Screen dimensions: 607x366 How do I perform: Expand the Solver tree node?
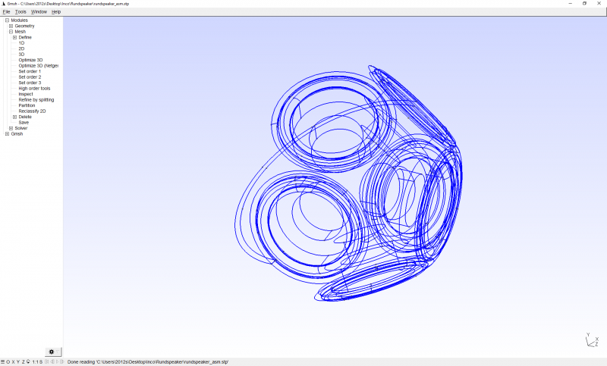pos(11,128)
